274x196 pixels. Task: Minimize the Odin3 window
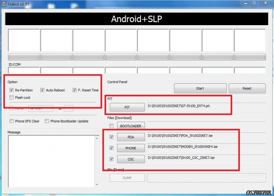click(246, 3)
